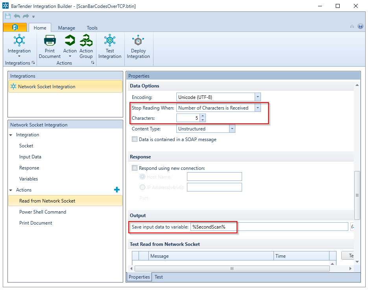This screenshot has width=368, height=290.
Task: Check Respond using new connection
Action: tap(135, 168)
